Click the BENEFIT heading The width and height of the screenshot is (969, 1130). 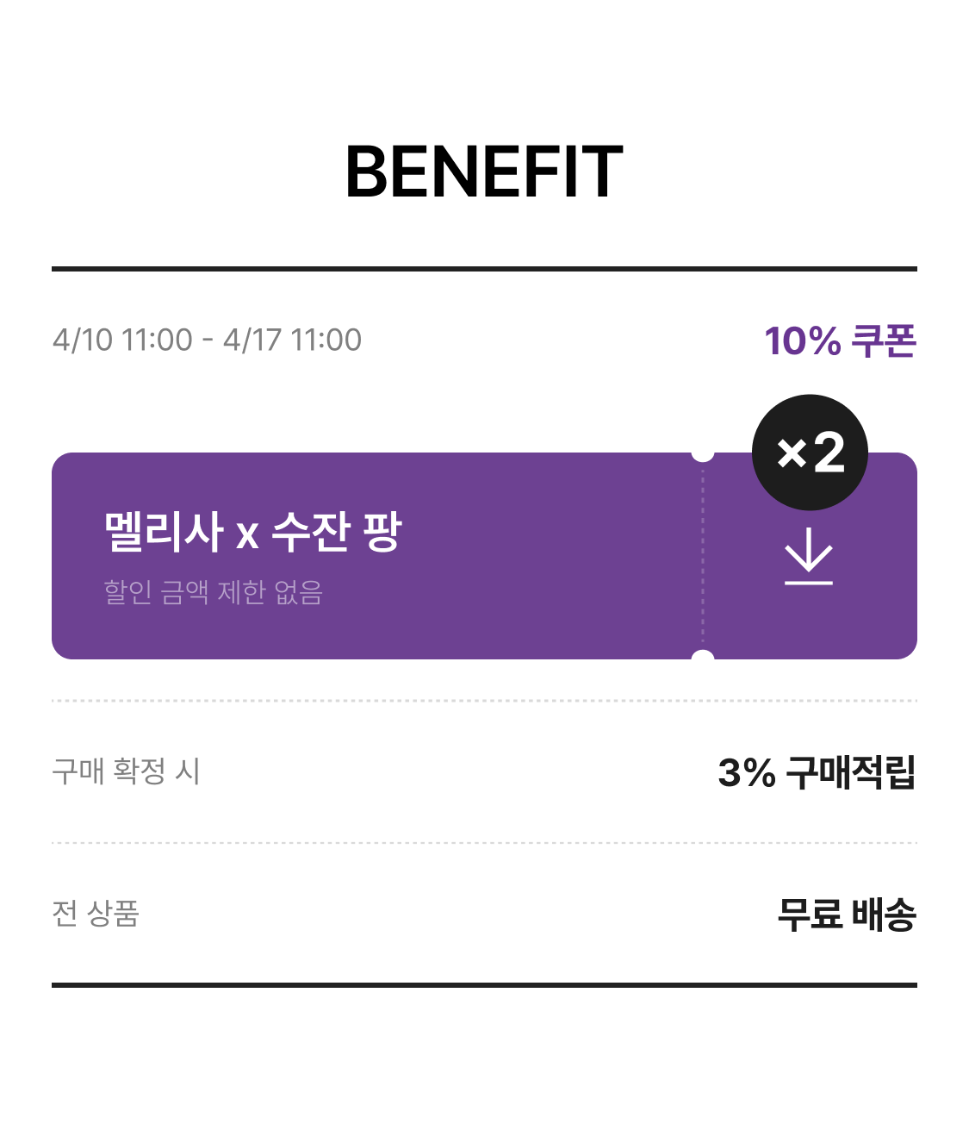484,172
